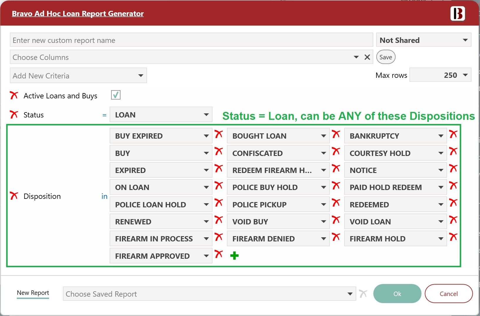The height and width of the screenshot is (316, 480).
Task: Delete the POLICE BUY HOLD disposition value
Action: coord(336,186)
